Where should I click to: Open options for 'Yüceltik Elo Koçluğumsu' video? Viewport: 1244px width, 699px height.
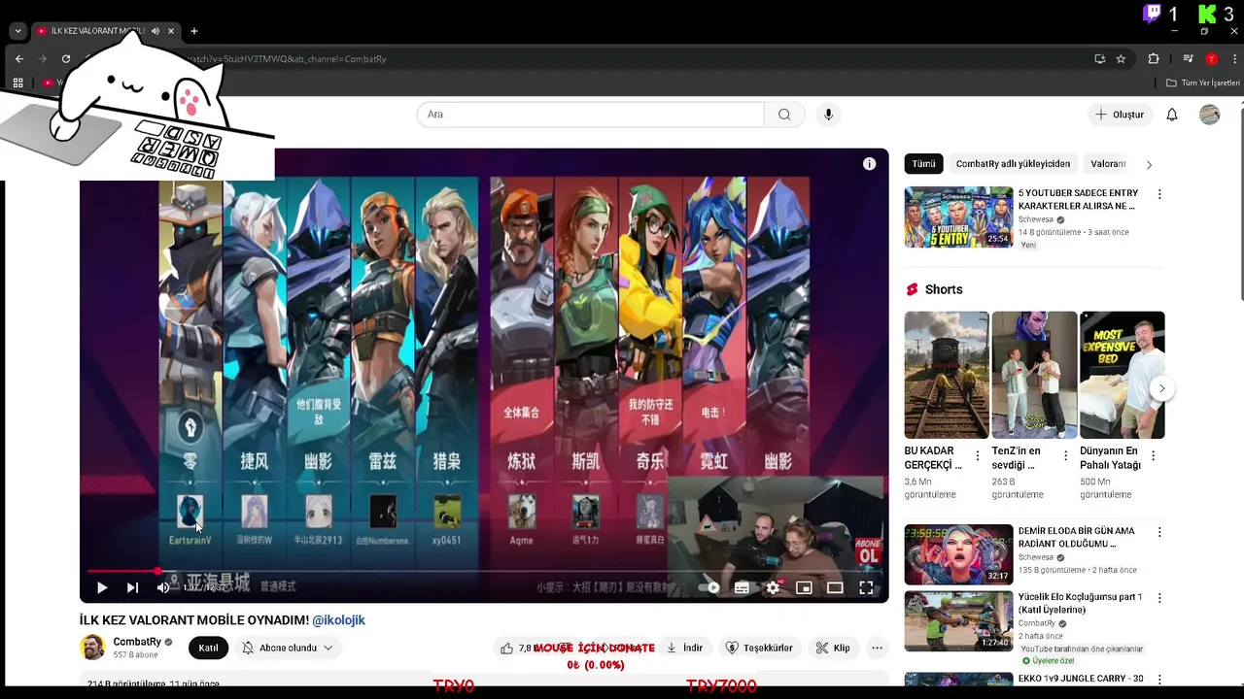(1159, 598)
